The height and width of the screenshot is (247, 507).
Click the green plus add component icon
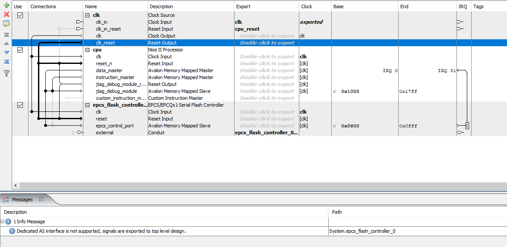pyautogui.click(x=6, y=6)
